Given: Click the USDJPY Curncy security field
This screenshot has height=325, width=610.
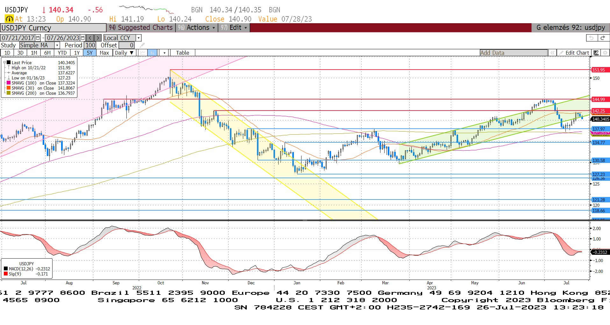Looking at the screenshot, I should click(53, 28).
